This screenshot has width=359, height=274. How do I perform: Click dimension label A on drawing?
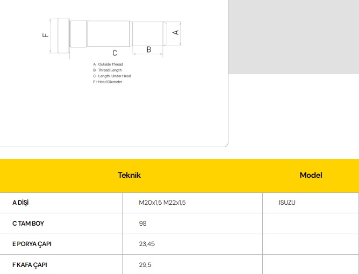[x=176, y=32]
